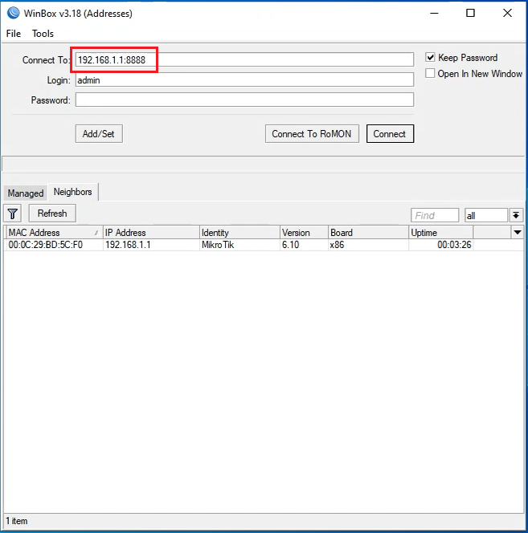The width and height of the screenshot is (528, 533).
Task: Click the WinBox logo icon in title bar
Action: [x=13, y=13]
